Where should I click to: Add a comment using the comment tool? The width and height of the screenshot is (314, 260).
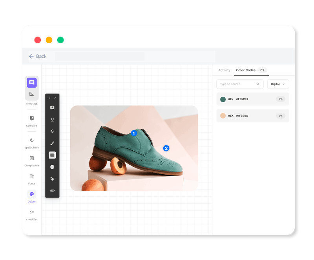point(51,107)
